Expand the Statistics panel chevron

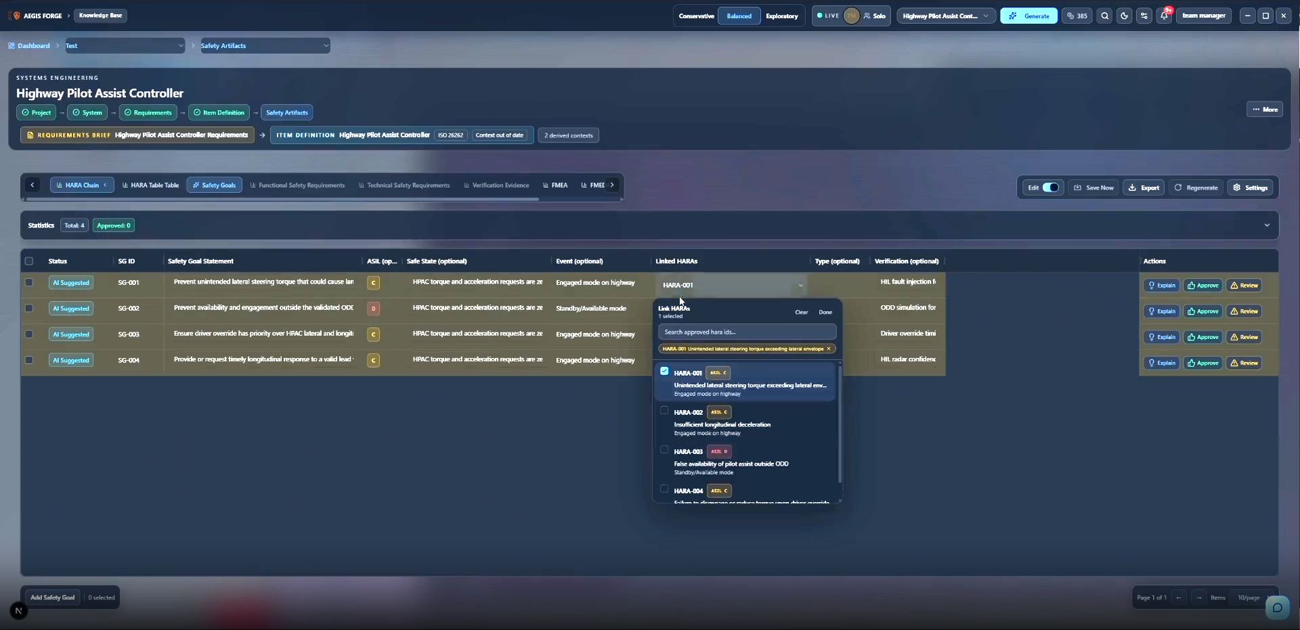pyautogui.click(x=1267, y=225)
